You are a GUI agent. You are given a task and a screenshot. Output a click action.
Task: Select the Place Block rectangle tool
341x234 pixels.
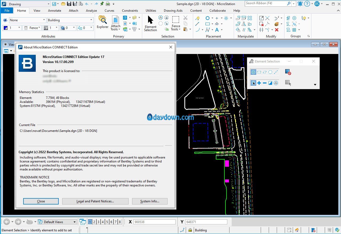pos(207,24)
